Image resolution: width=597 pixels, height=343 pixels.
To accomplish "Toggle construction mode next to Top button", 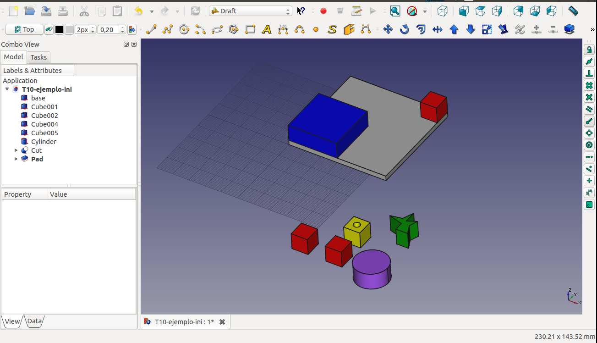I will click(49, 30).
